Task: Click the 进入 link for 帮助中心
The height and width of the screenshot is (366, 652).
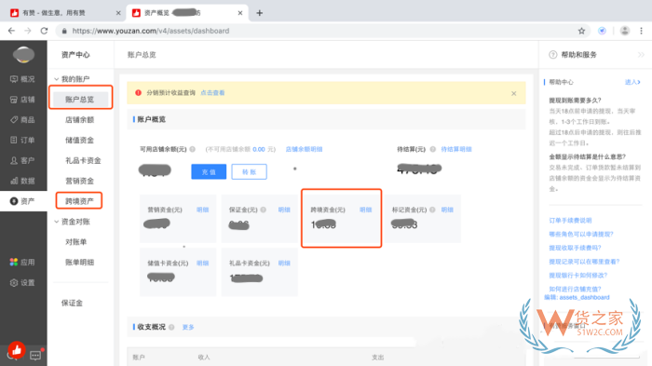Action: tap(632, 82)
